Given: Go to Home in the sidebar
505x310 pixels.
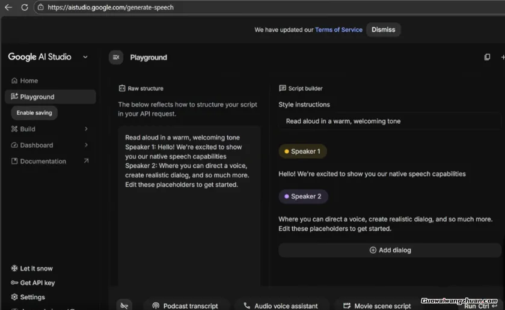Looking at the screenshot, I should (29, 81).
